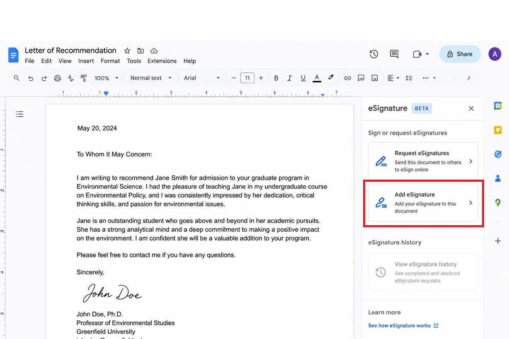
Task: Click the Share button
Action: 460,54
